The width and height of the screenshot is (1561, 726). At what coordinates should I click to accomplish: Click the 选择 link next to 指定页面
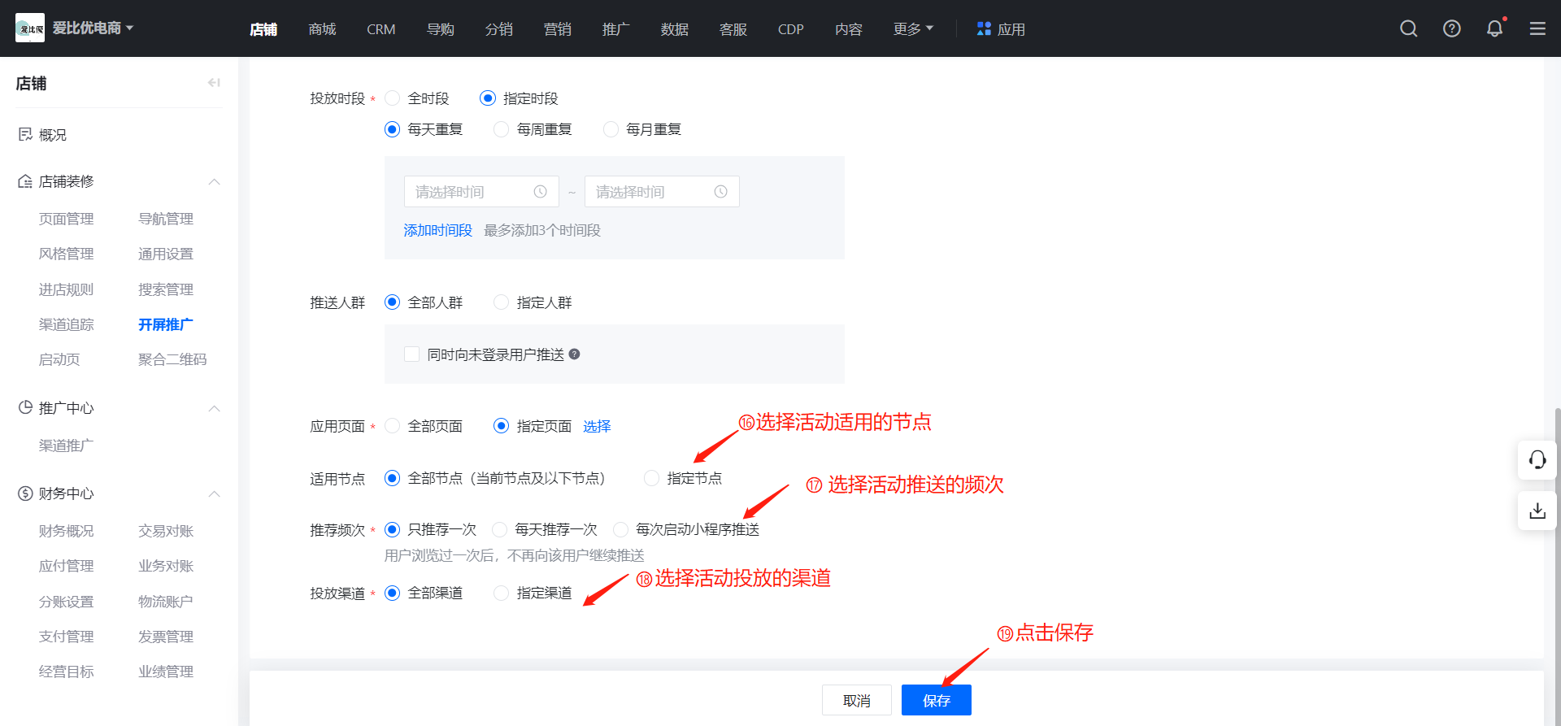[x=597, y=426]
